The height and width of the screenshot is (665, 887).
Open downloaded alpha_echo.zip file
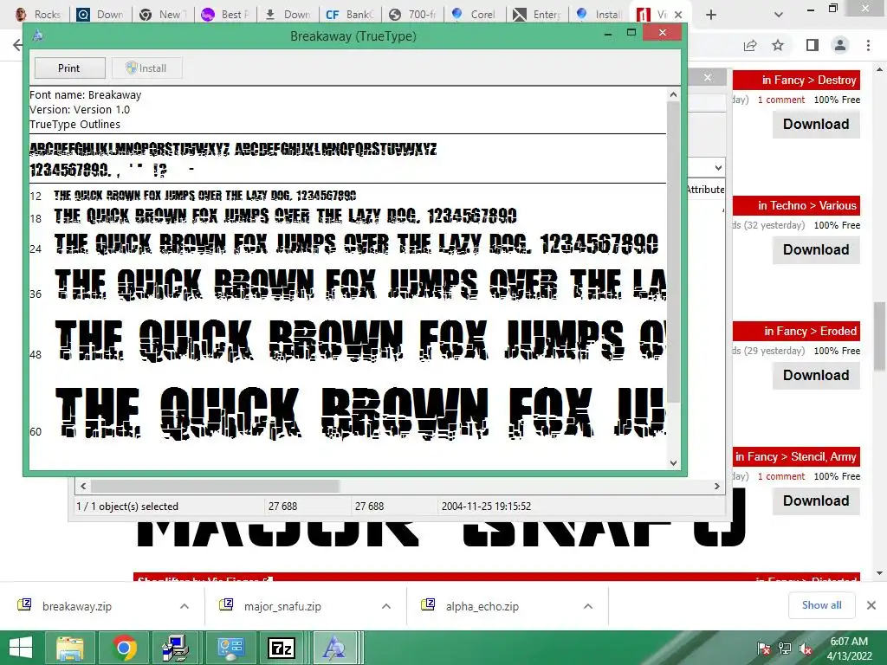point(482,606)
